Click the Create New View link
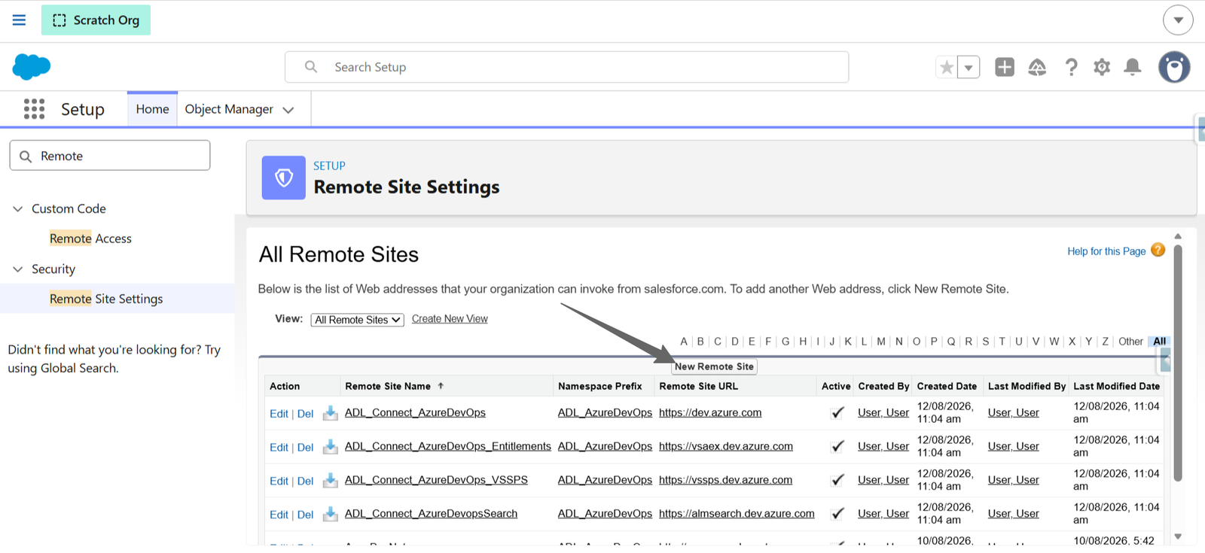 450,319
